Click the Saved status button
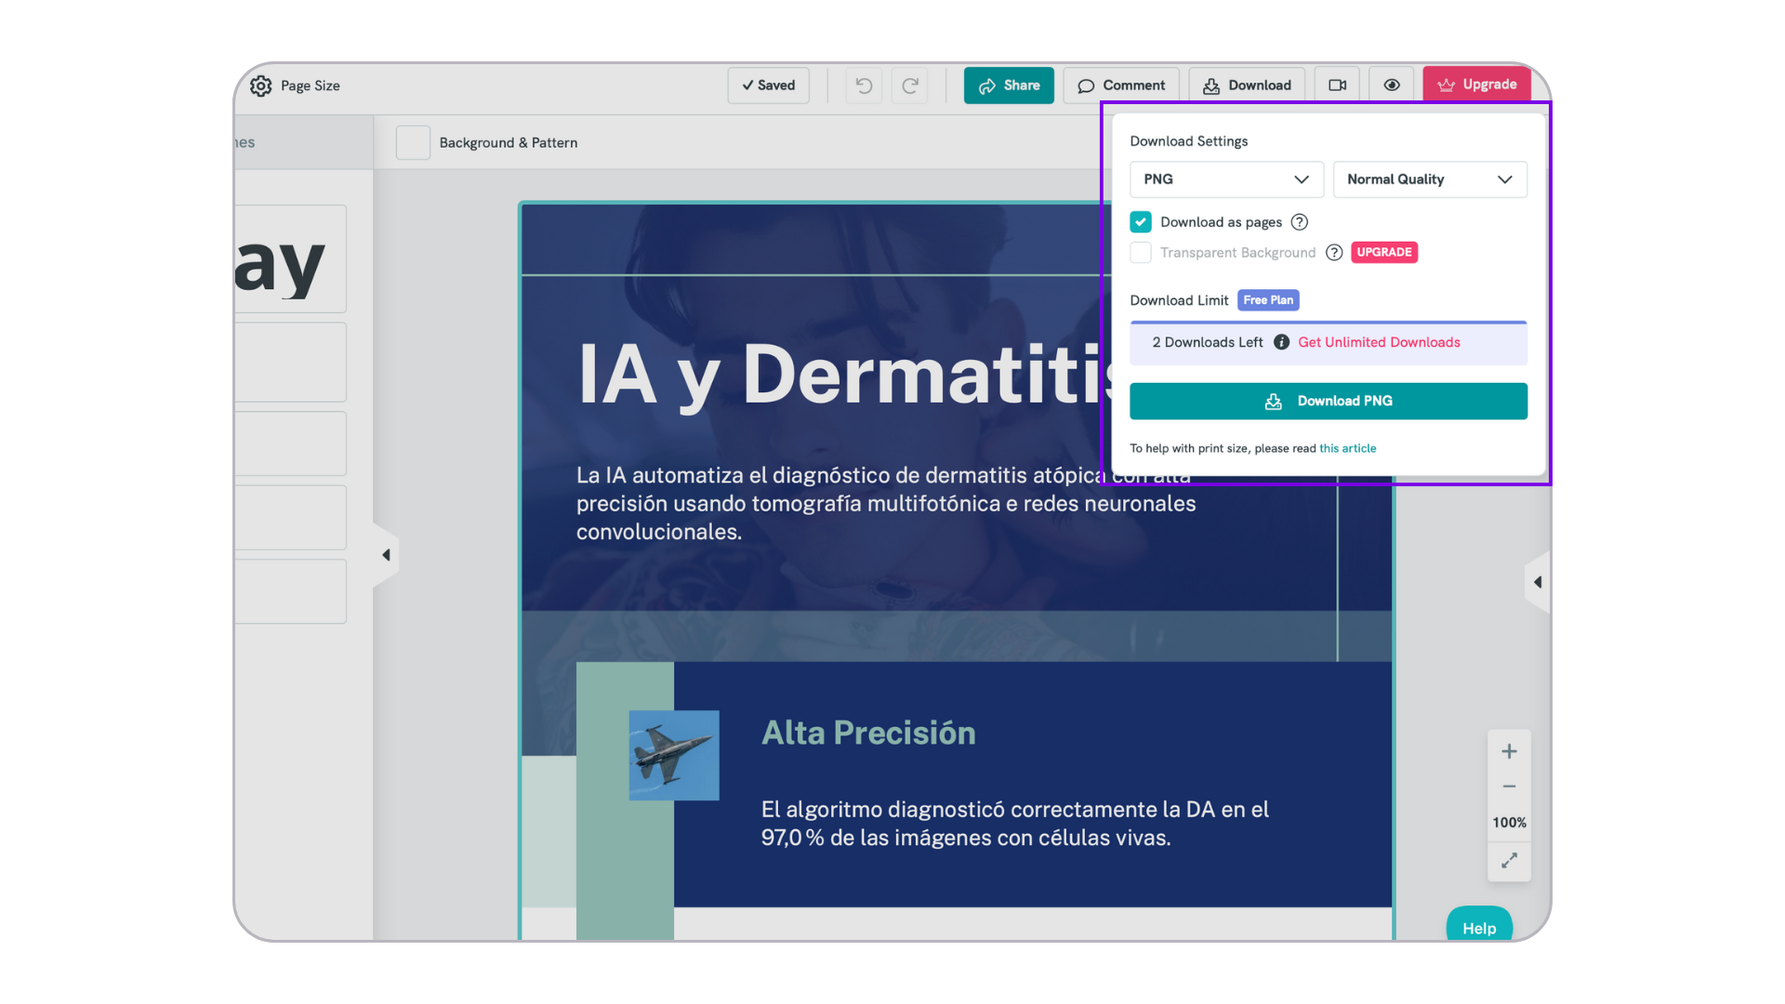 (768, 86)
